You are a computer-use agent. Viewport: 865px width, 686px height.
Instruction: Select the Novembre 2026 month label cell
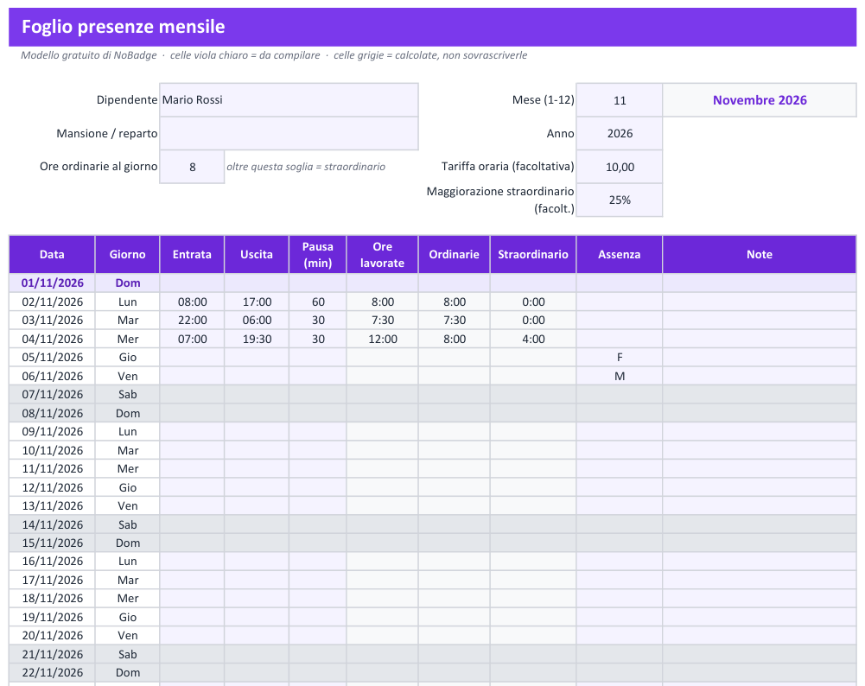(x=760, y=100)
